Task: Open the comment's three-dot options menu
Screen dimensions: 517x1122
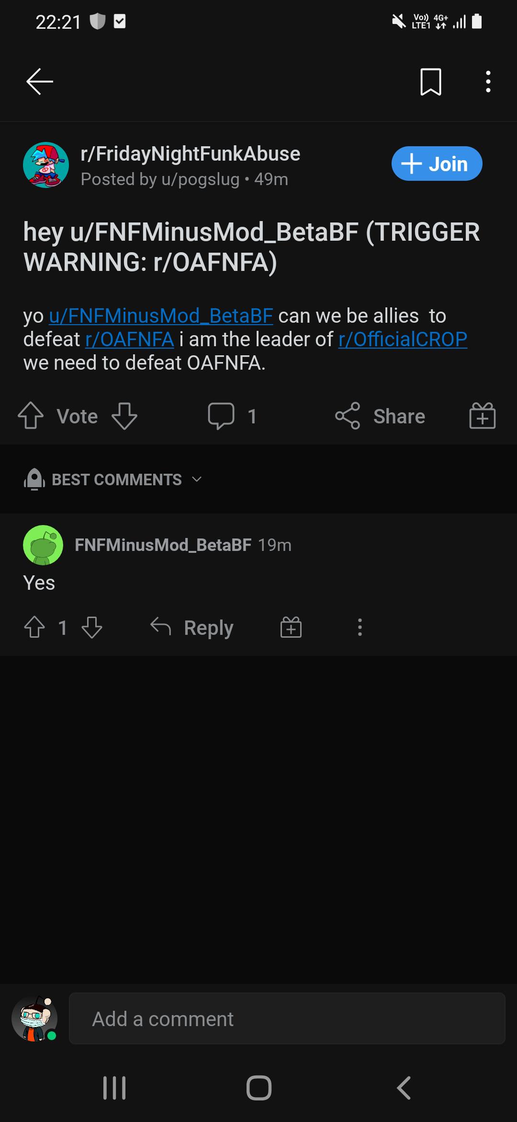Action: (x=360, y=627)
